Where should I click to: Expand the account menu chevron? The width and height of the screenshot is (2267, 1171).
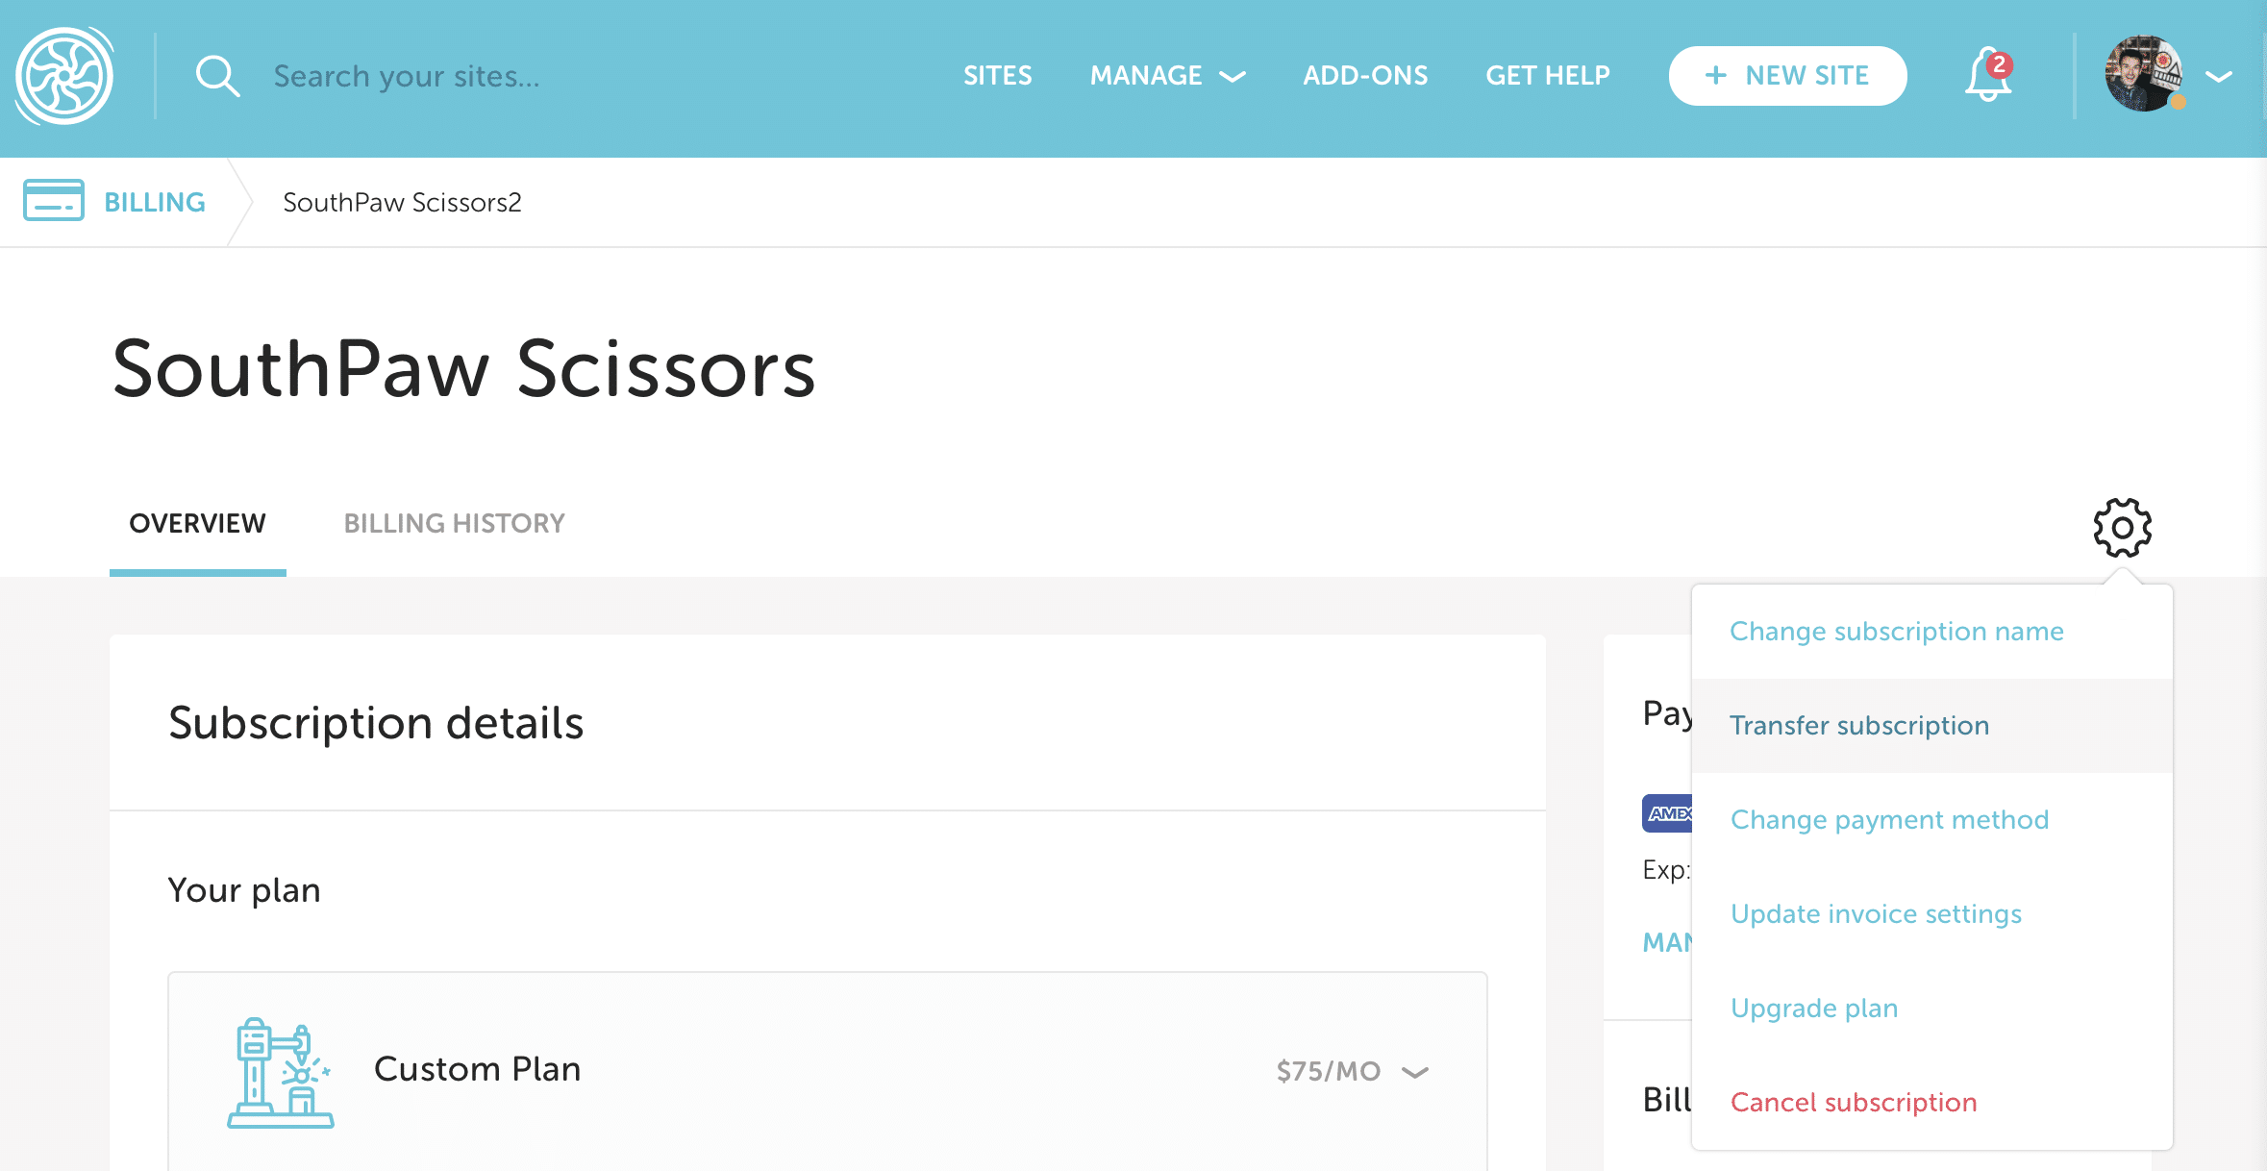(x=2219, y=76)
